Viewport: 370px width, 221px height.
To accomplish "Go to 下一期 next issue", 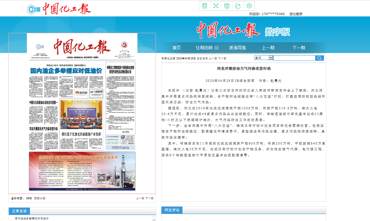I will 298,48.
